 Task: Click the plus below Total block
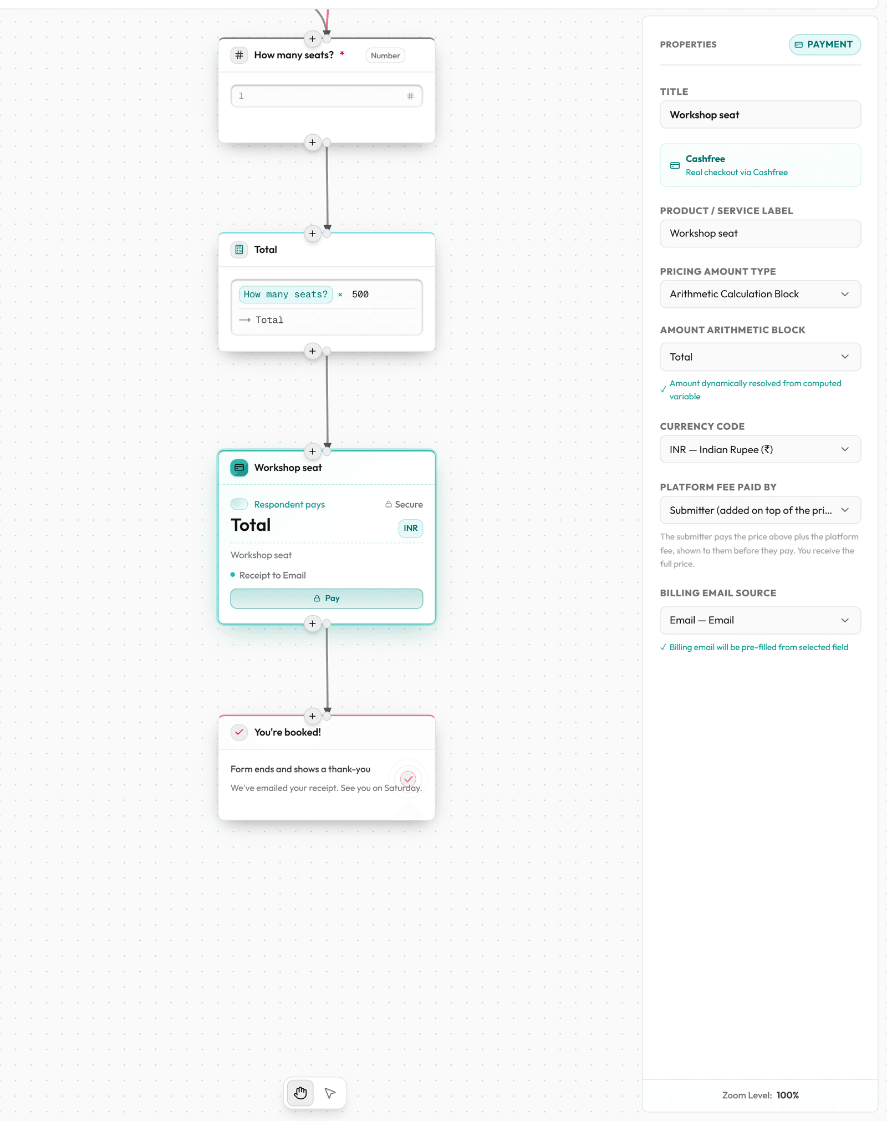[313, 351]
